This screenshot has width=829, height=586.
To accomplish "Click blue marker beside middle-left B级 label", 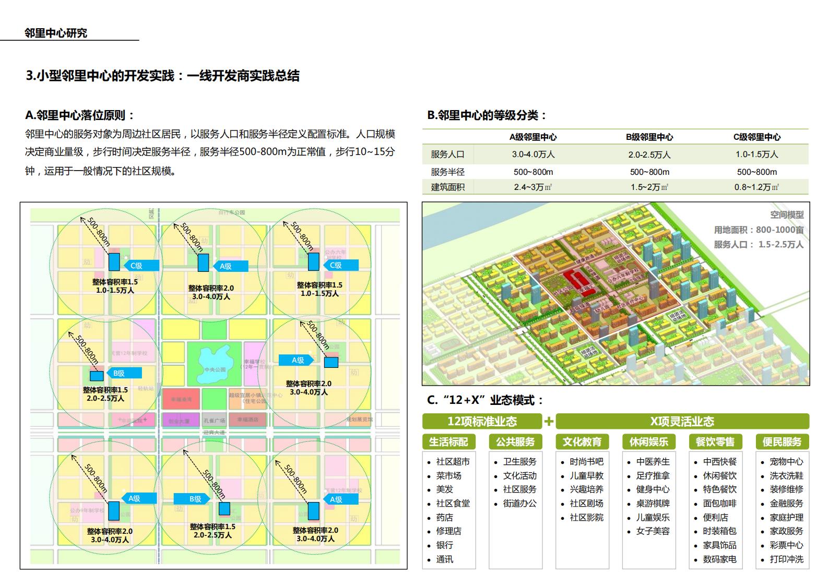I will [x=97, y=376].
